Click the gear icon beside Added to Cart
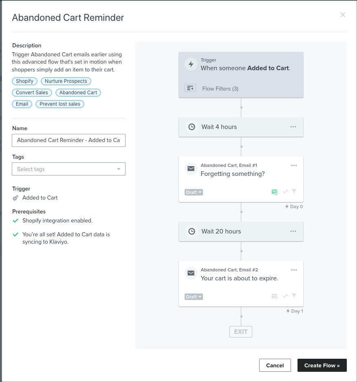This screenshot has width=357, height=382. [15, 198]
